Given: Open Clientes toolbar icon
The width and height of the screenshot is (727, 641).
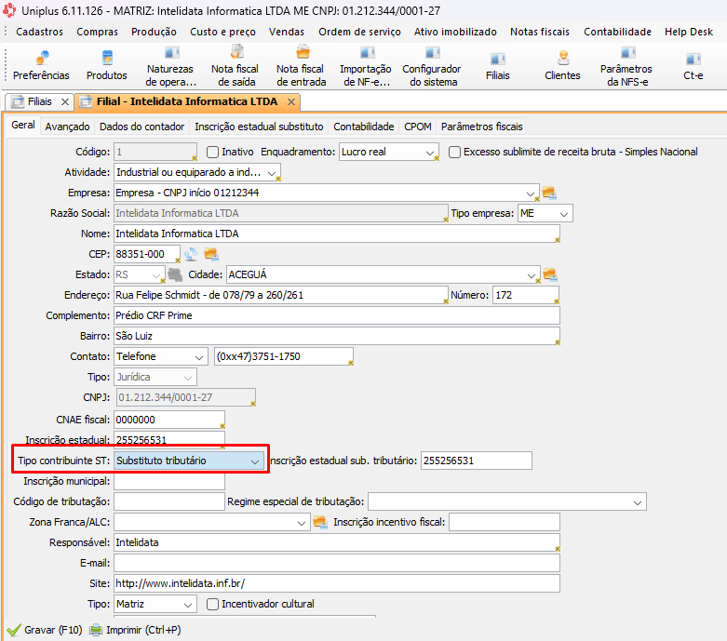Looking at the screenshot, I should click(x=563, y=58).
